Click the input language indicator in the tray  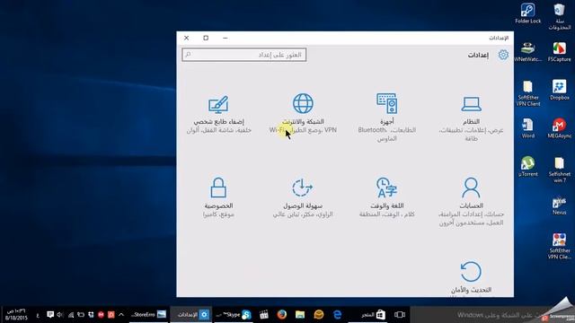[x=38, y=315]
